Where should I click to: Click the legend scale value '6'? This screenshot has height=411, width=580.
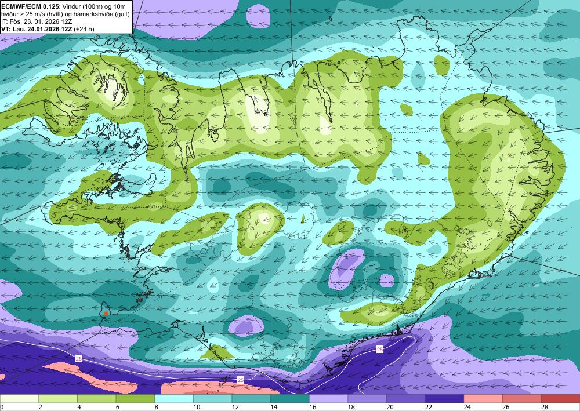(x=118, y=407)
